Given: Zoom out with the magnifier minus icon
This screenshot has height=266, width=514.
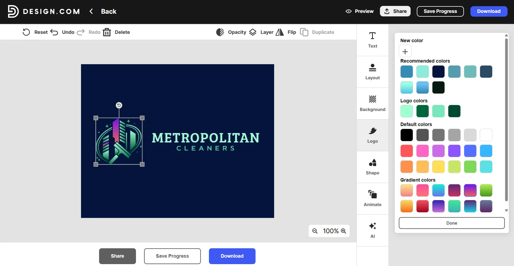Looking at the screenshot, I should point(315,231).
